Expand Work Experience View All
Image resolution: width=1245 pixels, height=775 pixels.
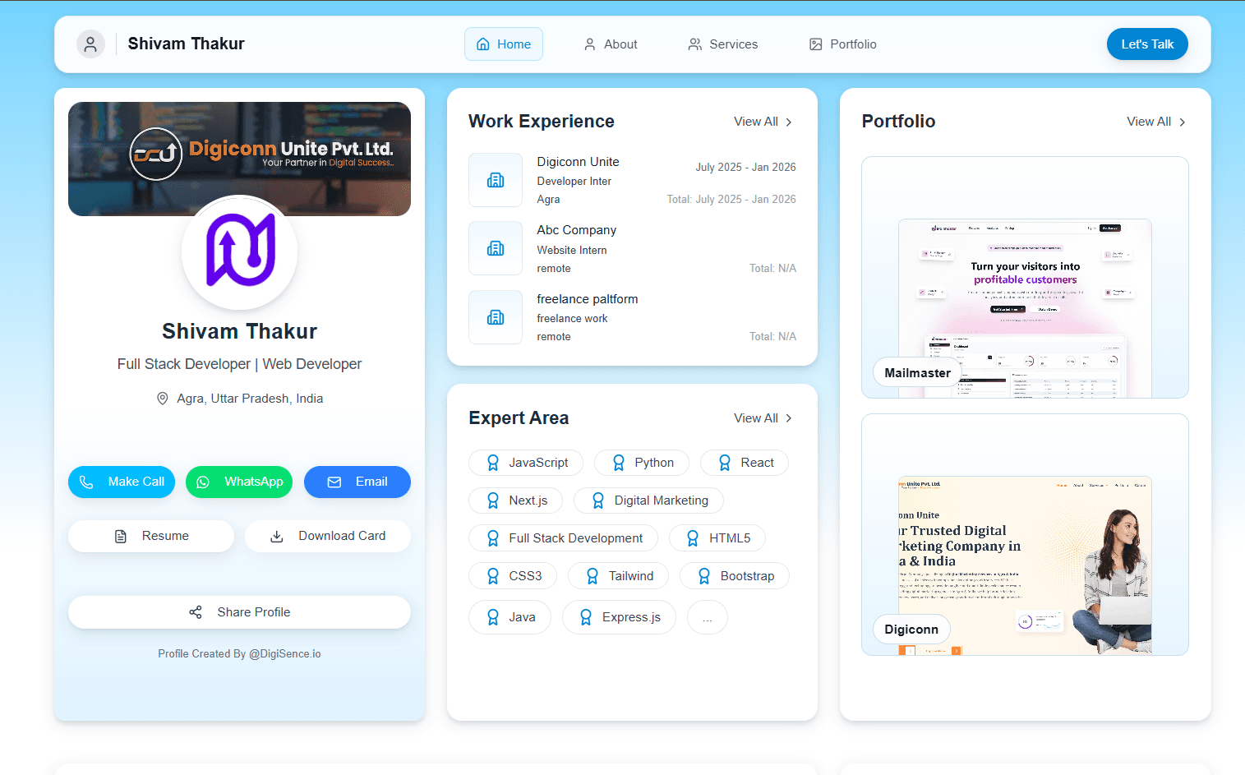tap(763, 122)
